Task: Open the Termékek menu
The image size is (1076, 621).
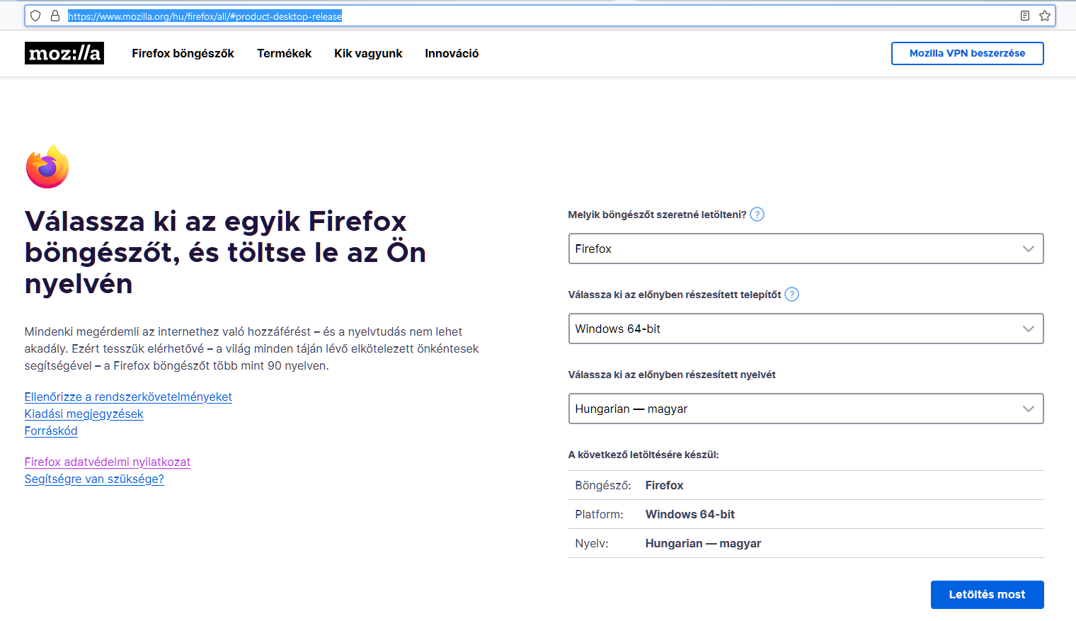Action: coord(284,53)
